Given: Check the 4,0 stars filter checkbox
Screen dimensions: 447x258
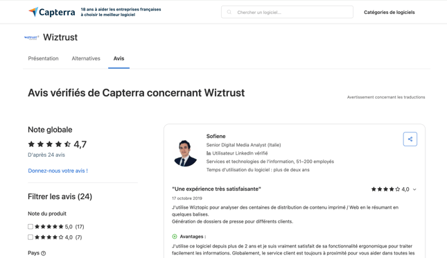Looking at the screenshot, I should coord(30,237).
